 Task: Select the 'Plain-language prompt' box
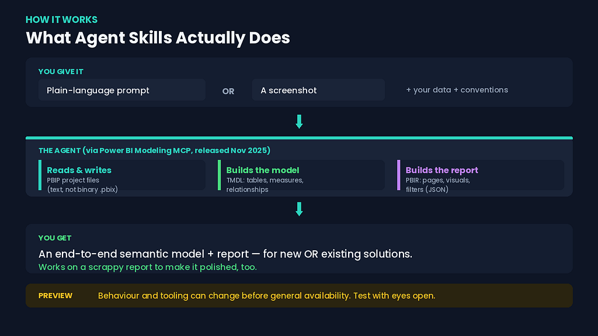122,90
